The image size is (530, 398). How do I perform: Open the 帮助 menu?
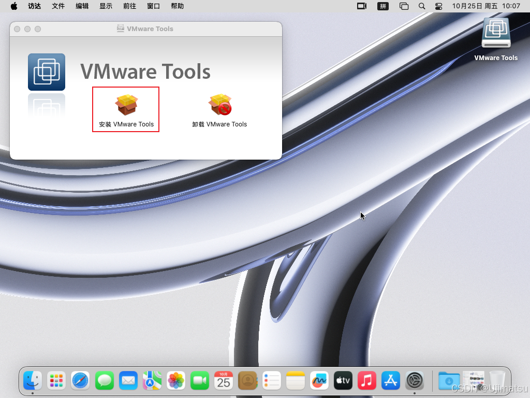point(177,6)
